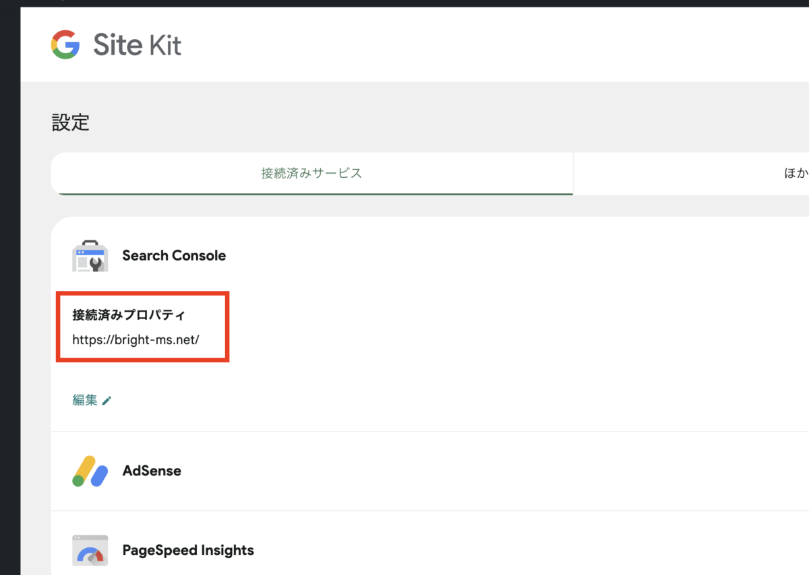This screenshot has width=809, height=575.
Task: Click the AdSense logo icon
Action: (x=90, y=471)
